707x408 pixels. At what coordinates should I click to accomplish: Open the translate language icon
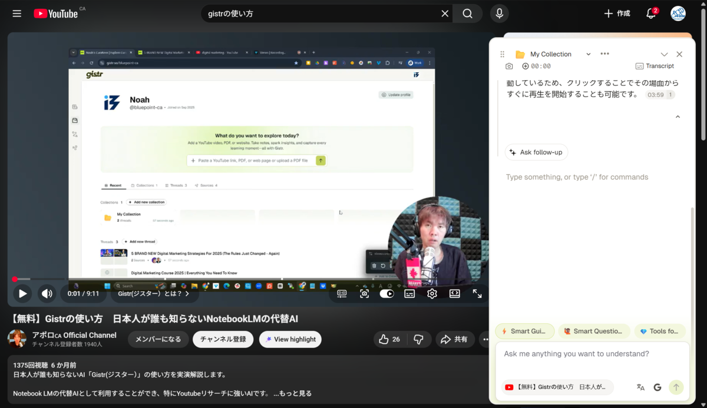pyautogui.click(x=640, y=387)
